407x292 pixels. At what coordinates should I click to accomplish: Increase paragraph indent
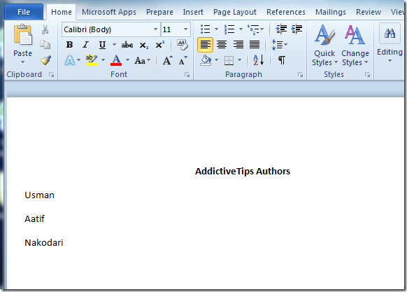click(x=297, y=29)
